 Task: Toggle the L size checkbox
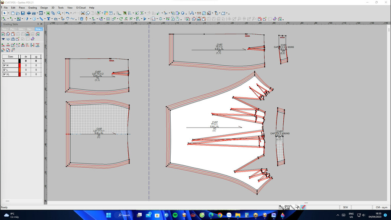coord(4,70)
